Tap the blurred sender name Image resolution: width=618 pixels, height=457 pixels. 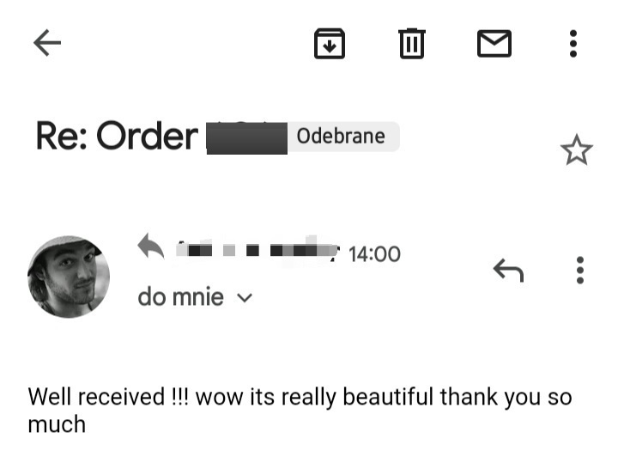[x=256, y=251]
